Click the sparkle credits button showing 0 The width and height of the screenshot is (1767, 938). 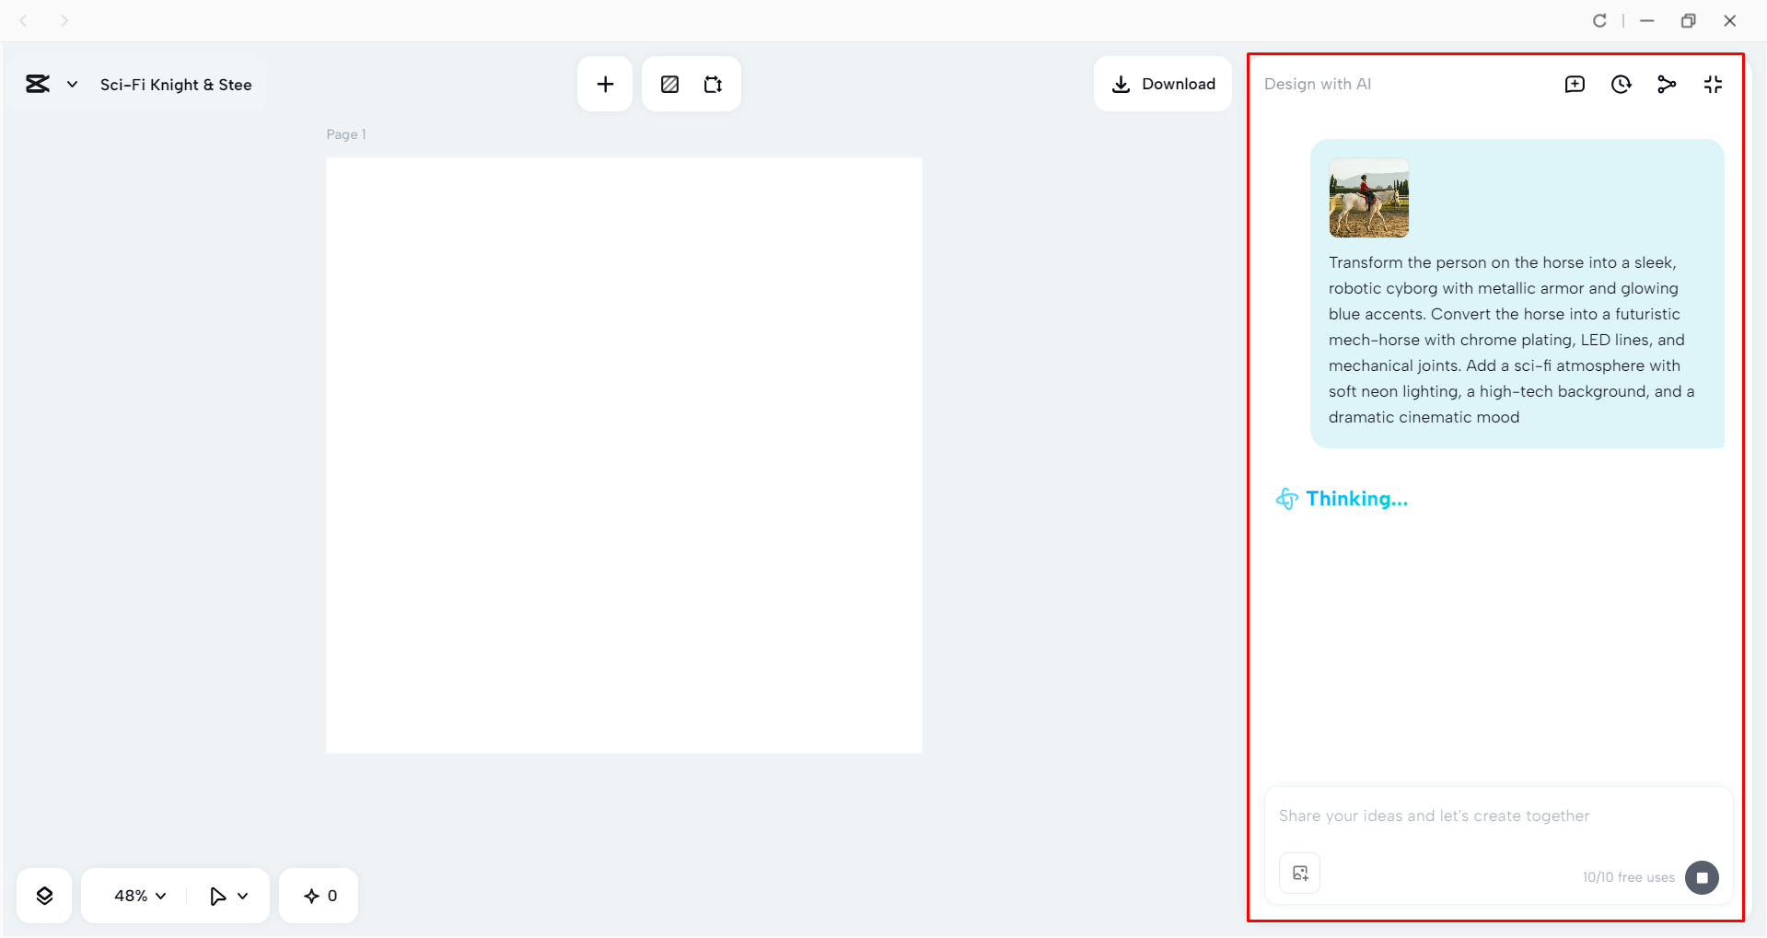pyautogui.click(x=318, y=895)
